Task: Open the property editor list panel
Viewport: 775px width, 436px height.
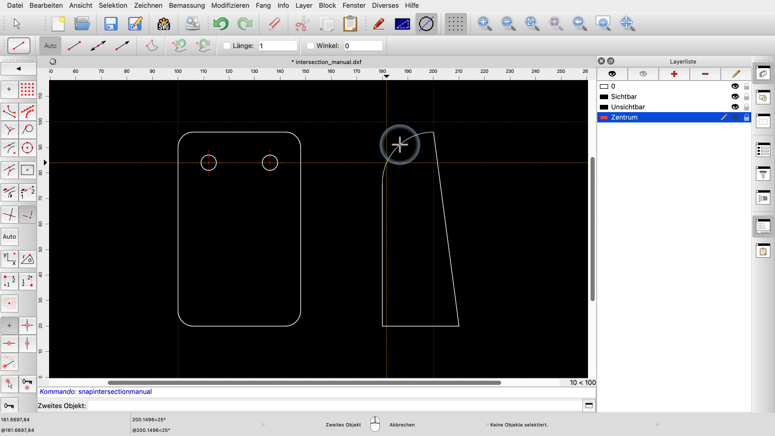Action: [x=763, y=149]
